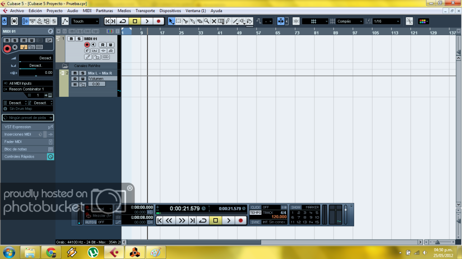Select the Range Selection tool
This screenshot has height=259, width=462.
(x=178, y=21)
